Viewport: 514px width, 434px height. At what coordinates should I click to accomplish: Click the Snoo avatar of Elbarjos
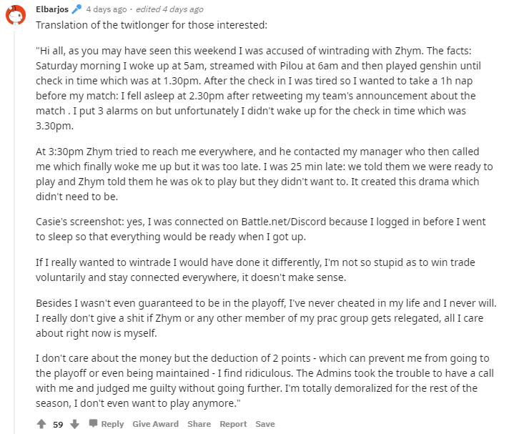click(x=16, y=14)
